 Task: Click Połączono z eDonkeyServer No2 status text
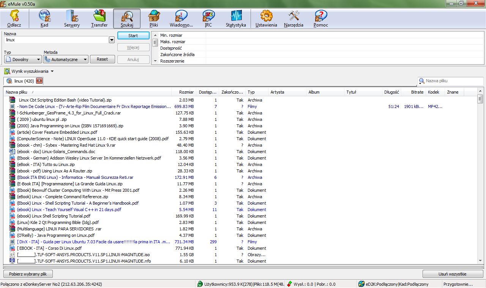click(x=51, y=284)
